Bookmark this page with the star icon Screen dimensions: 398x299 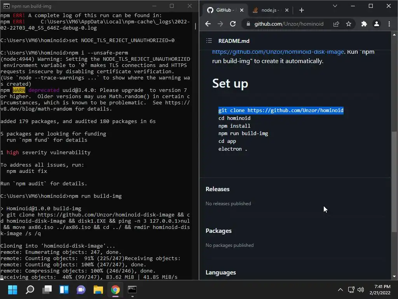(x=349, y=24)
